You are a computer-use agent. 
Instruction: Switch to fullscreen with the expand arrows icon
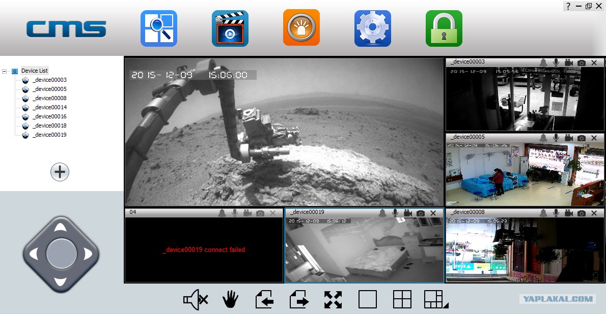333,300
